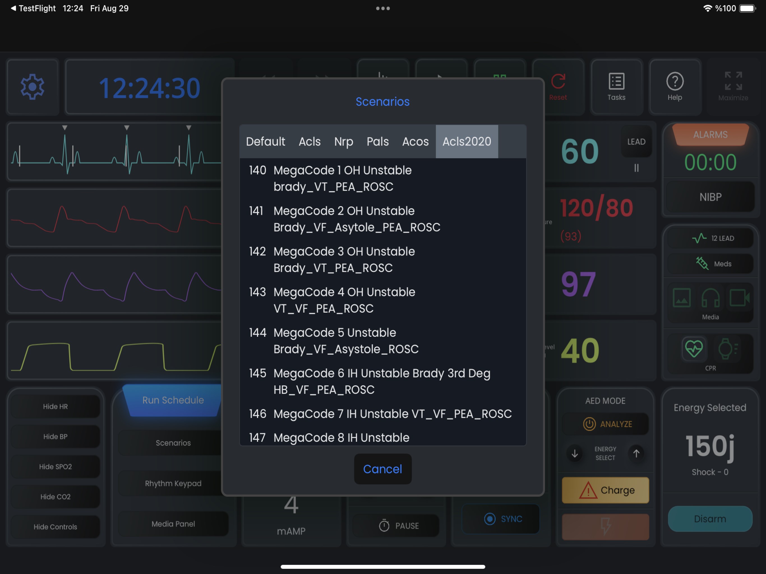Click the shock lightning bolt button
The width and height of the screenshot is (766, 574).
[605, 527]
